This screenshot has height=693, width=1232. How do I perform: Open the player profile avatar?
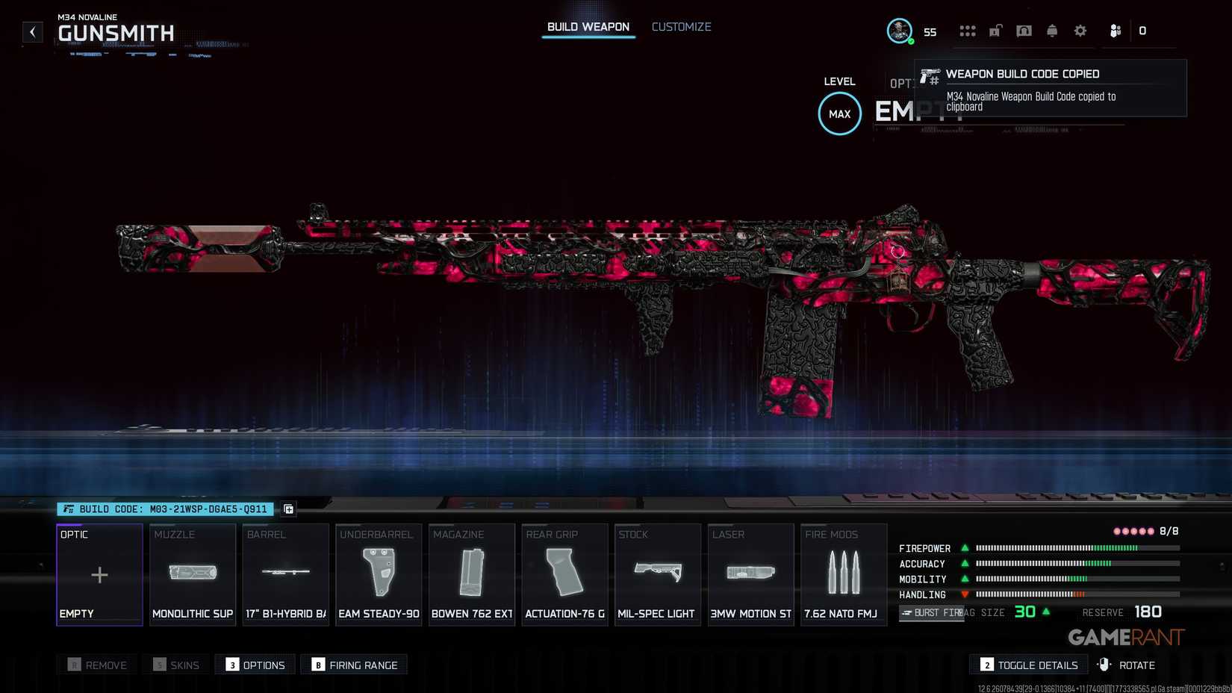899,31
